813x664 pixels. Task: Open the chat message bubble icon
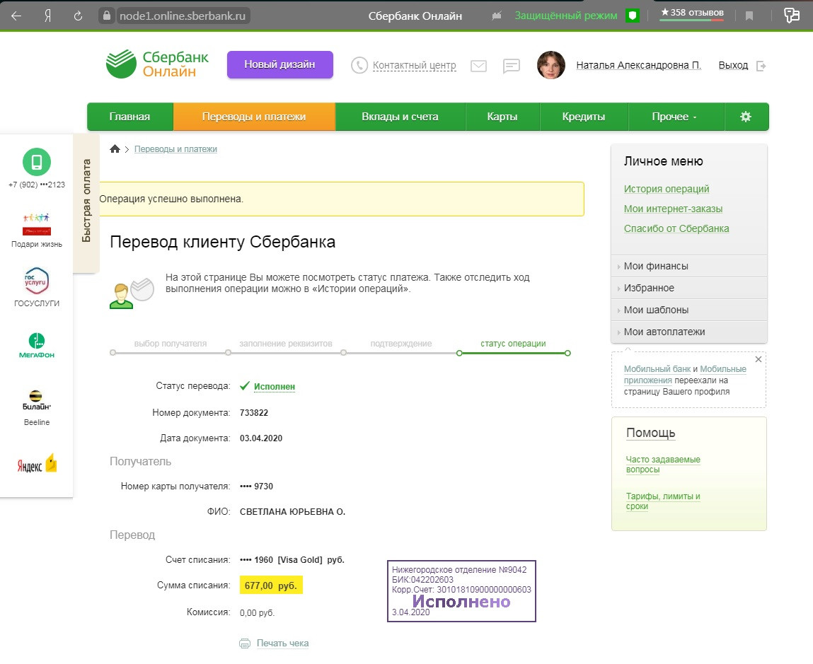pos(512,66)
